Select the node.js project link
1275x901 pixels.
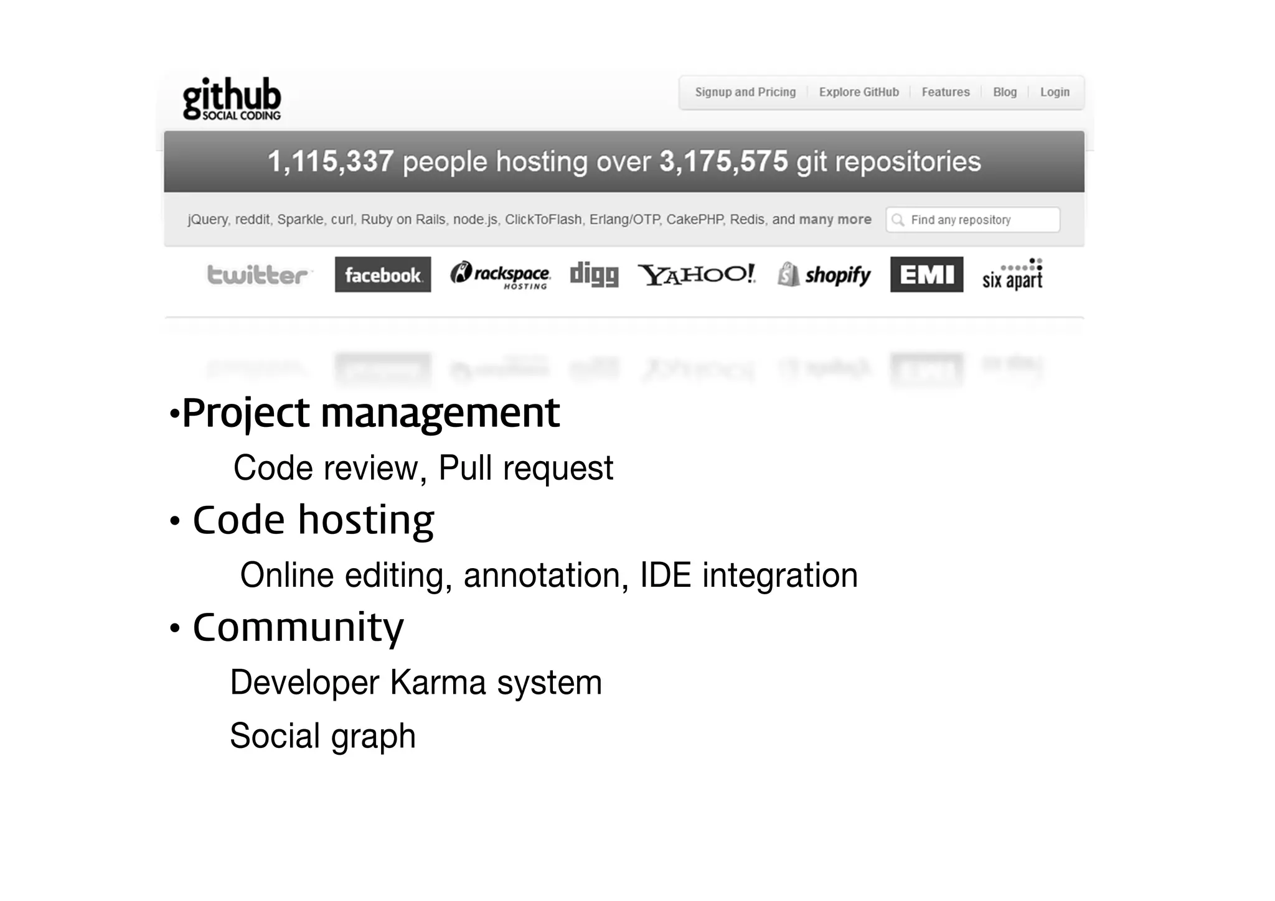click(x=475, y=220)
